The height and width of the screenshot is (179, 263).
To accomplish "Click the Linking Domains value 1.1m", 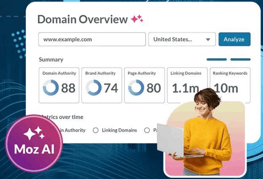I will point(185,88).
